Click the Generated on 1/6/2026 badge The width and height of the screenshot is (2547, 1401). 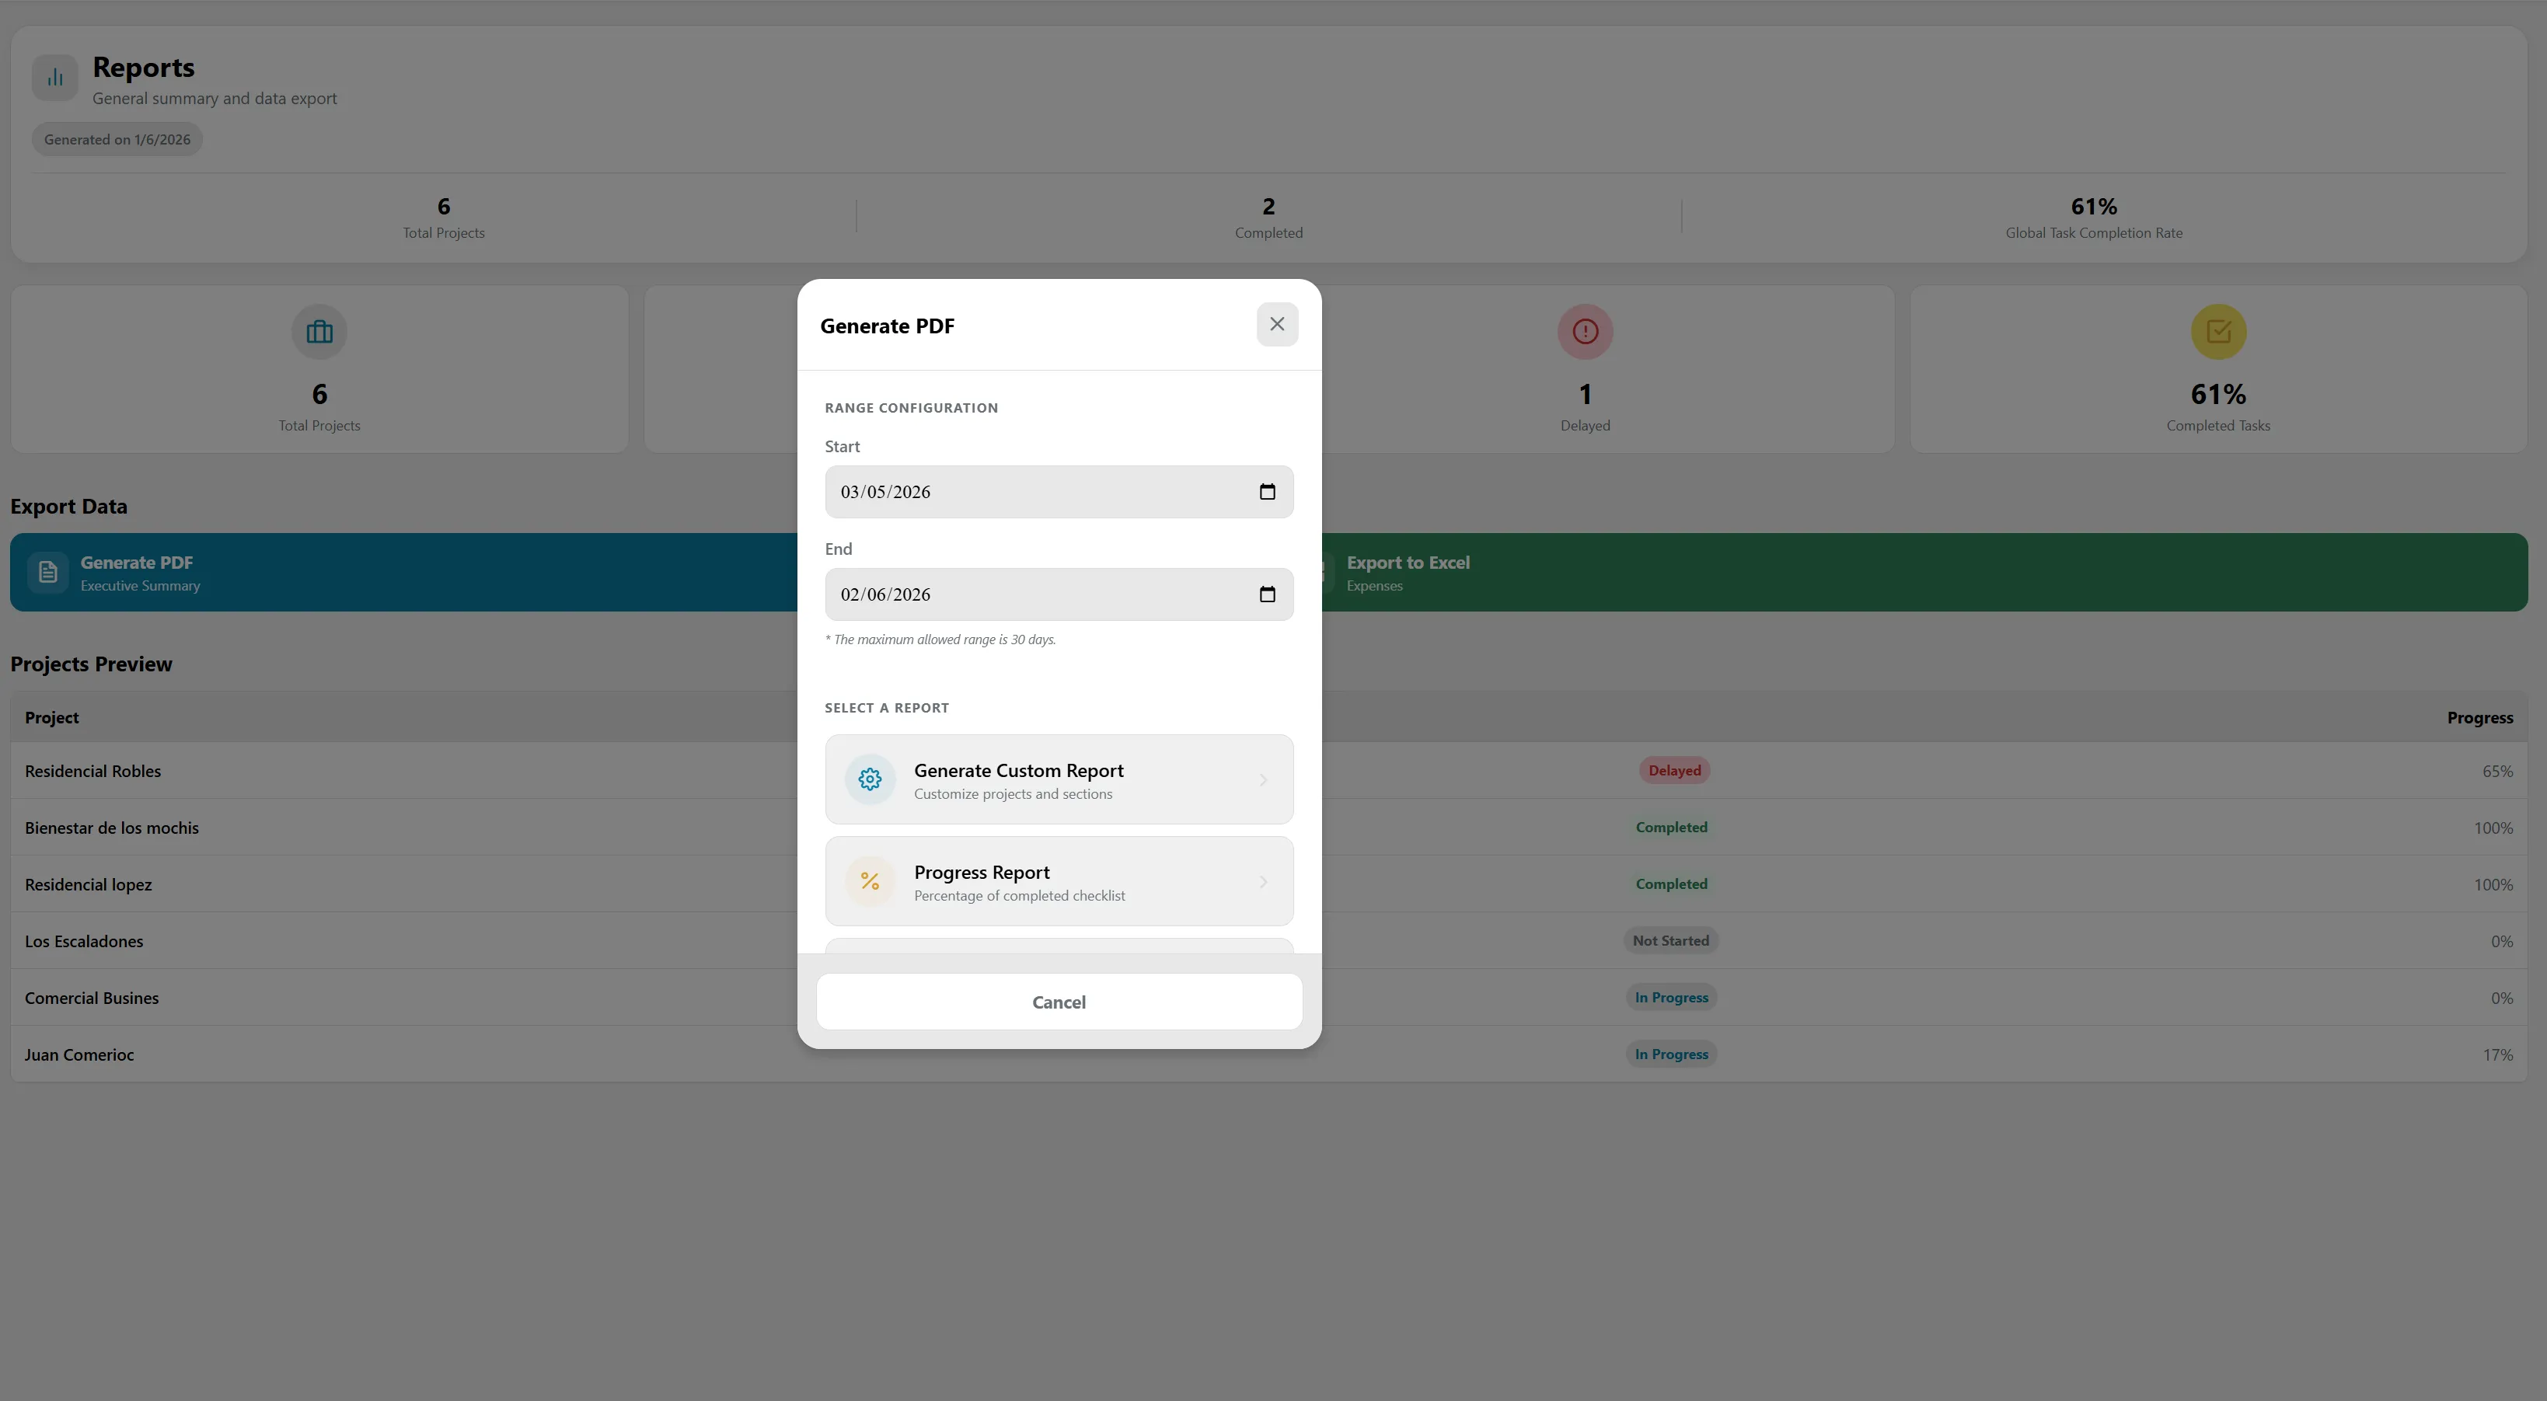(x=117, y=139)
